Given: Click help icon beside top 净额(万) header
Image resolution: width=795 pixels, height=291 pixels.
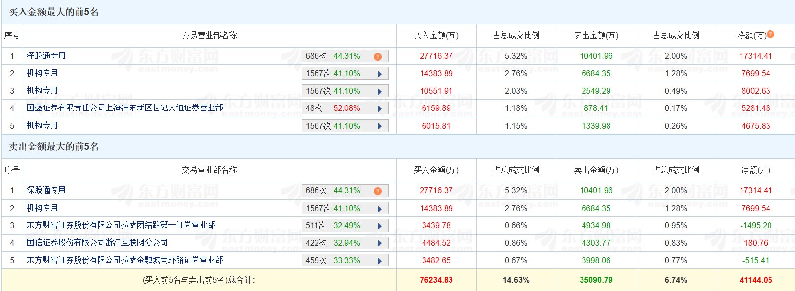Looking at the screenshot, I should click(770, 34).
